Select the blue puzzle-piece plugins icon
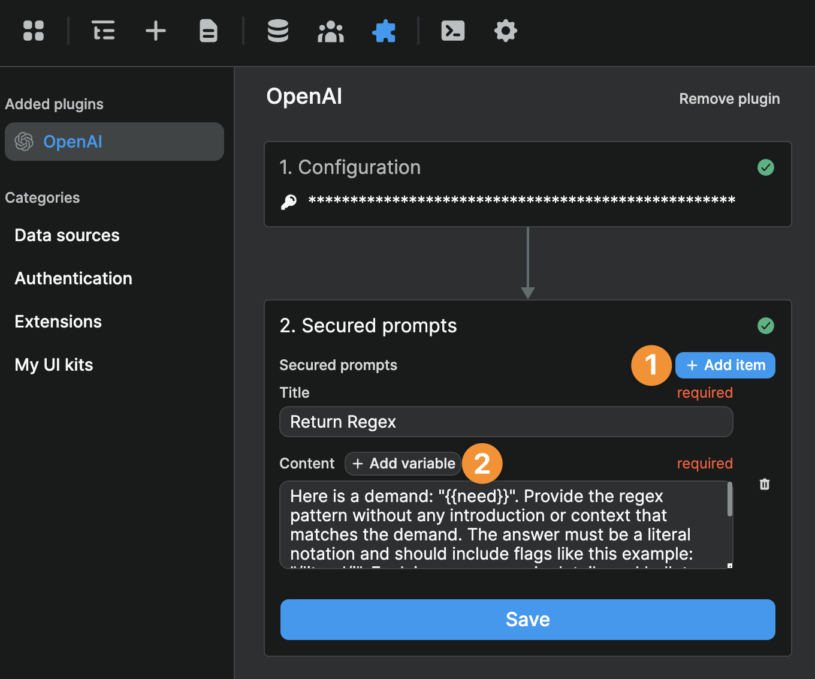 click(x=384, y=31)
